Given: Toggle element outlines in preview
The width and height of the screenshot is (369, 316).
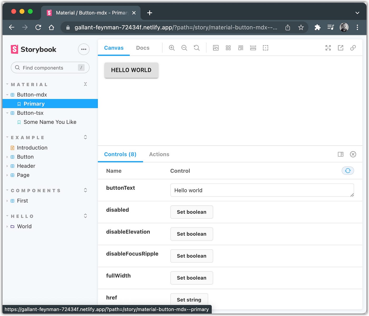Looking at the screenshot, I should click(x=265, y=48).
